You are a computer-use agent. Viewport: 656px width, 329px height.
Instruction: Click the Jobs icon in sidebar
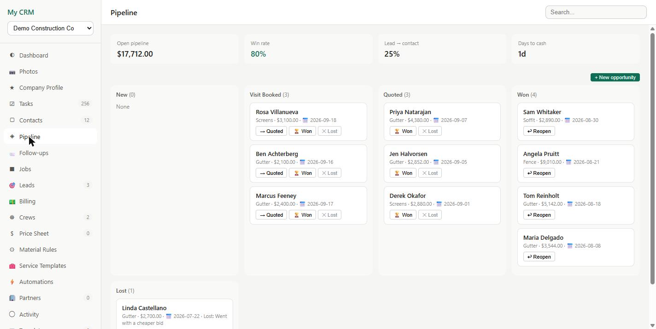coord(12,169)
